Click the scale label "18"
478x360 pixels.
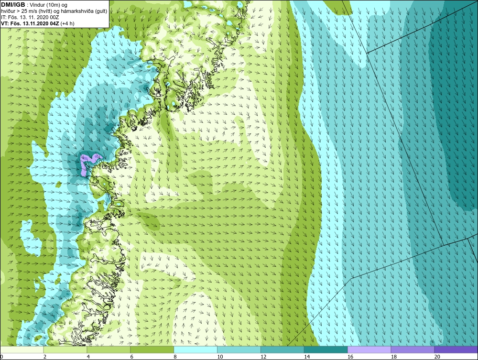(393, 357)
